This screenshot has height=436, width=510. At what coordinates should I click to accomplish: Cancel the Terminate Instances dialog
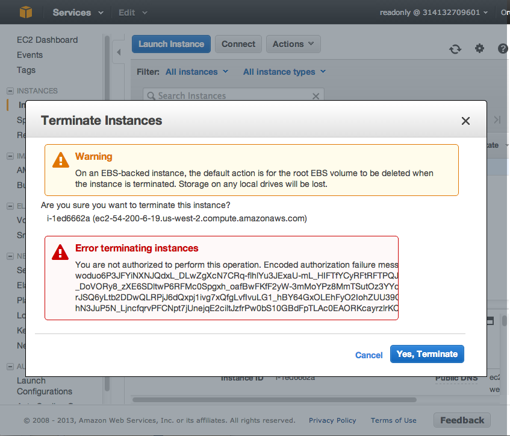(369, 355)
